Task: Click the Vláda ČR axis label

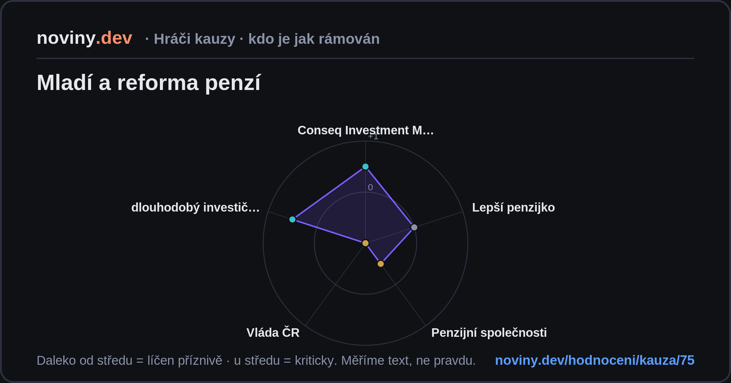Action: [x=273, y=333]
